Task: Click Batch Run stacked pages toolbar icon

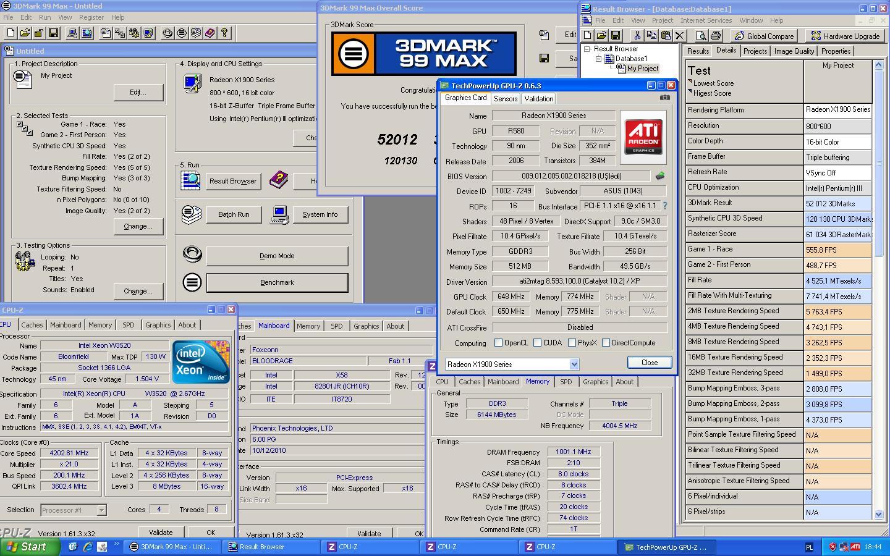Action: click(x=196, y=33)
